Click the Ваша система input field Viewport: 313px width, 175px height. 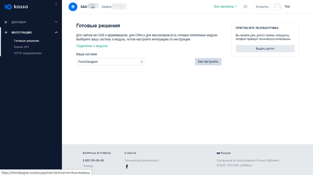108,62
